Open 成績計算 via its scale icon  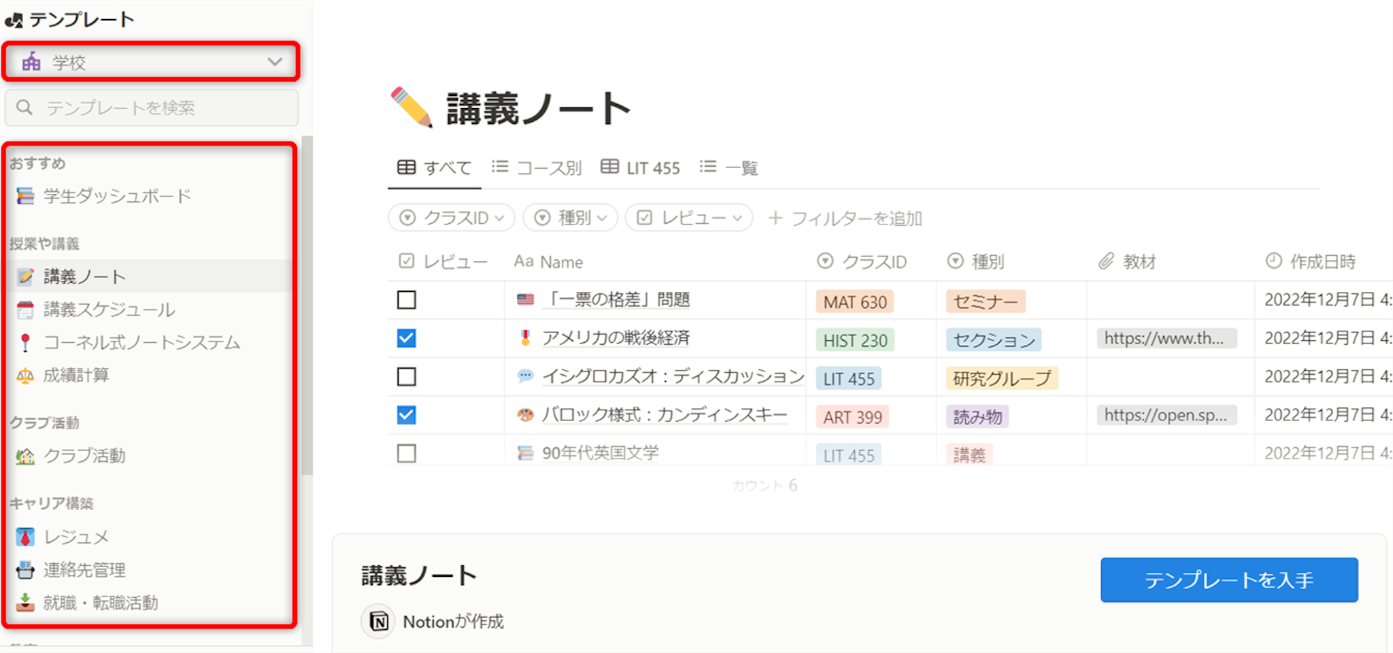click(x=25, y=375)
